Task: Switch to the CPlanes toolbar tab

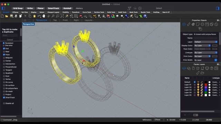Action: pos(15,12)
